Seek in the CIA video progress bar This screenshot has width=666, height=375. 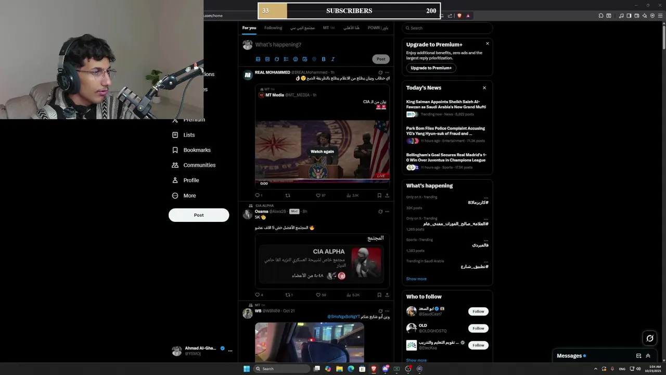coord(322,180)
